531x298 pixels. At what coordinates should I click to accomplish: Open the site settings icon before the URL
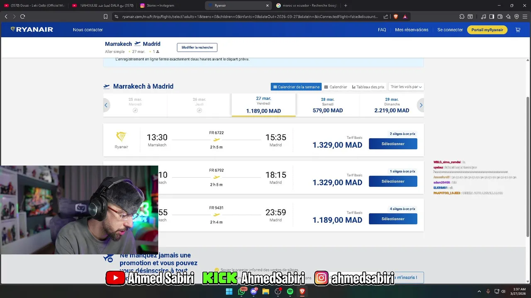pos(116,17)
